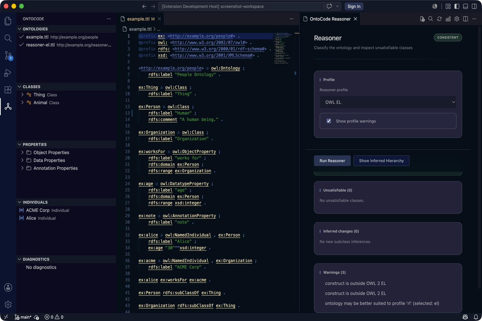Collapse the INDIVIDUALS section
The image size is (482, 321).
(x=66, y=202)
